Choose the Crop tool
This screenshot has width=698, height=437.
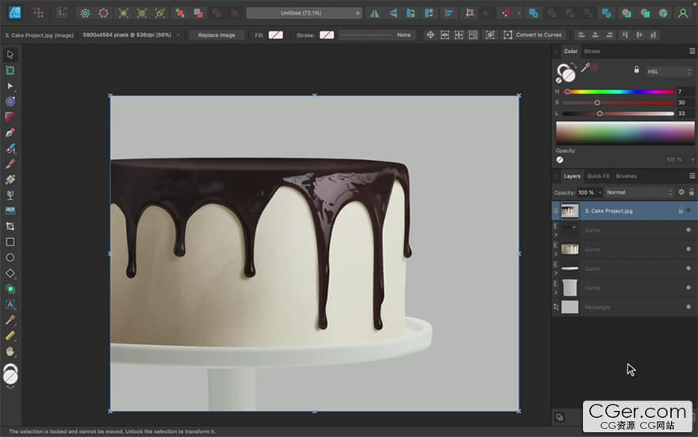[10, 226]
